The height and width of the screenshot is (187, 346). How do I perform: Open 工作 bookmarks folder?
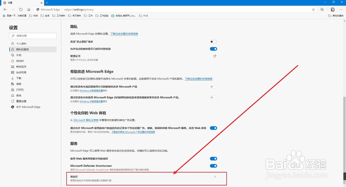[88, 16]
